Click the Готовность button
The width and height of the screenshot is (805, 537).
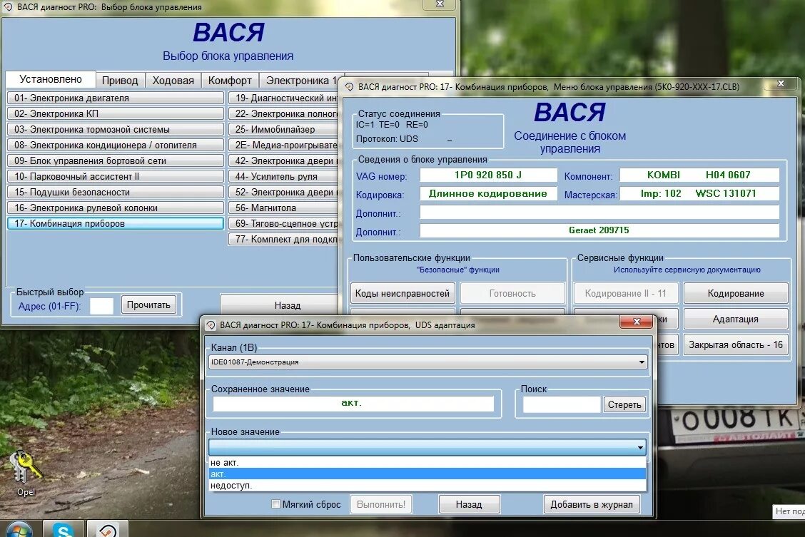point(512,293)
